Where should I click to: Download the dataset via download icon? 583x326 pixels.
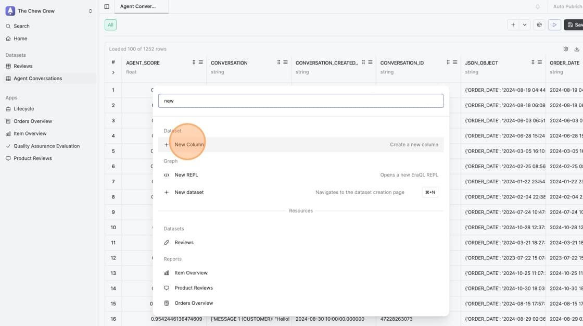coord(577,49)
